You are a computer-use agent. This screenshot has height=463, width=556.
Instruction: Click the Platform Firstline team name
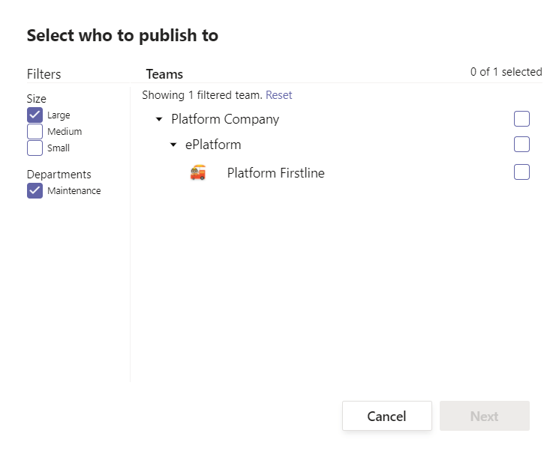click(x=275, y=173)
